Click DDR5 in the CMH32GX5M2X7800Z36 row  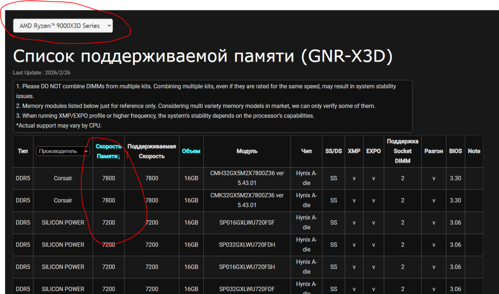(x=23, y=178)
